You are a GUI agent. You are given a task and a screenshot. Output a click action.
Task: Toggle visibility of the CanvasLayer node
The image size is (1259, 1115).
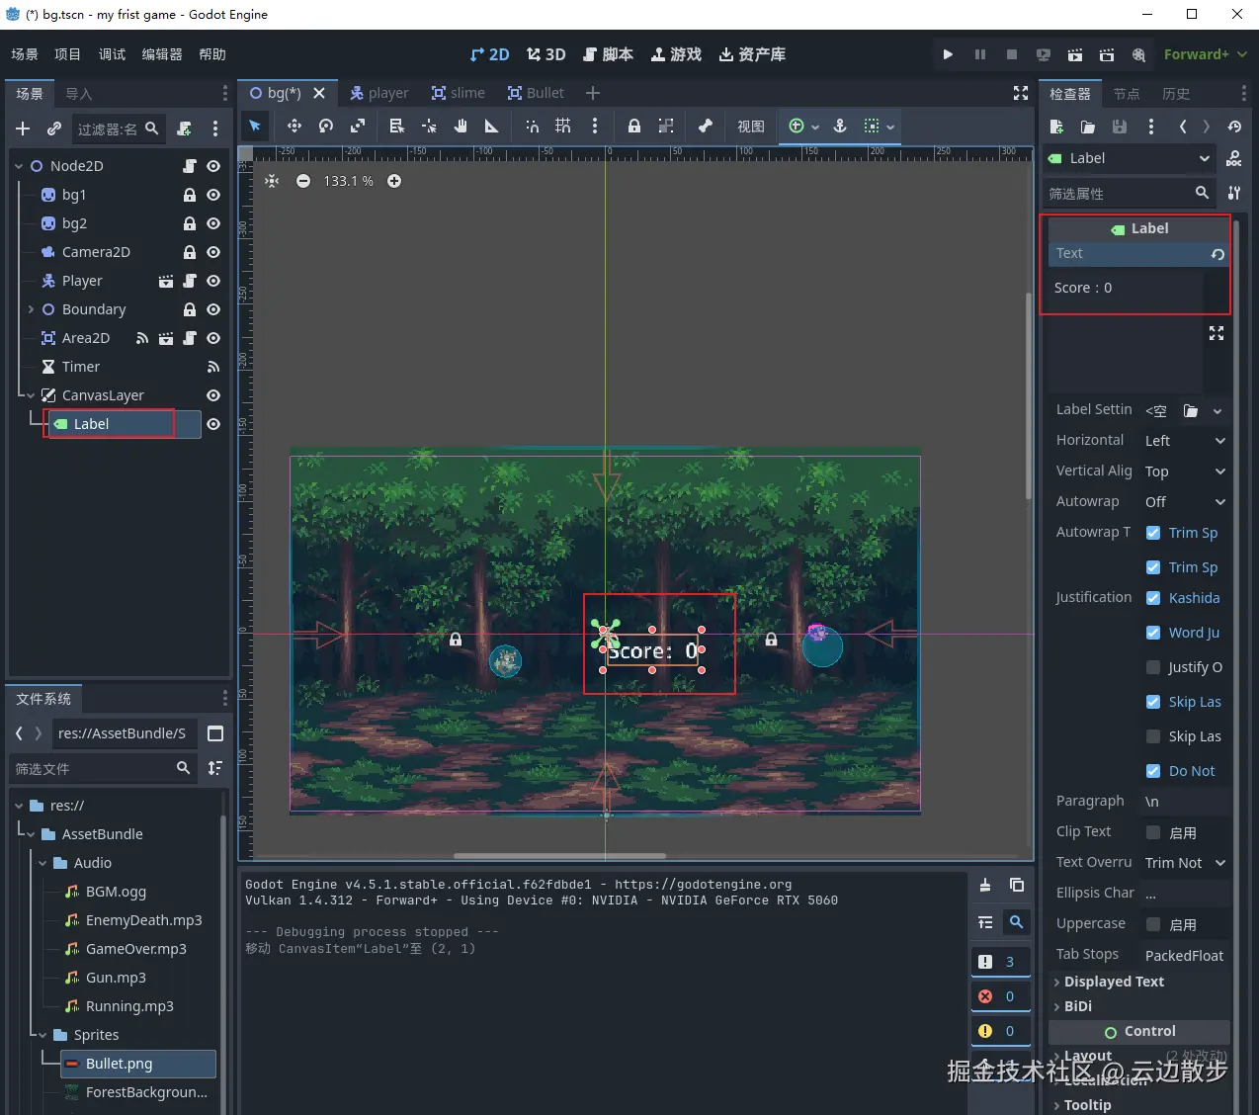(x=212, y=395)
